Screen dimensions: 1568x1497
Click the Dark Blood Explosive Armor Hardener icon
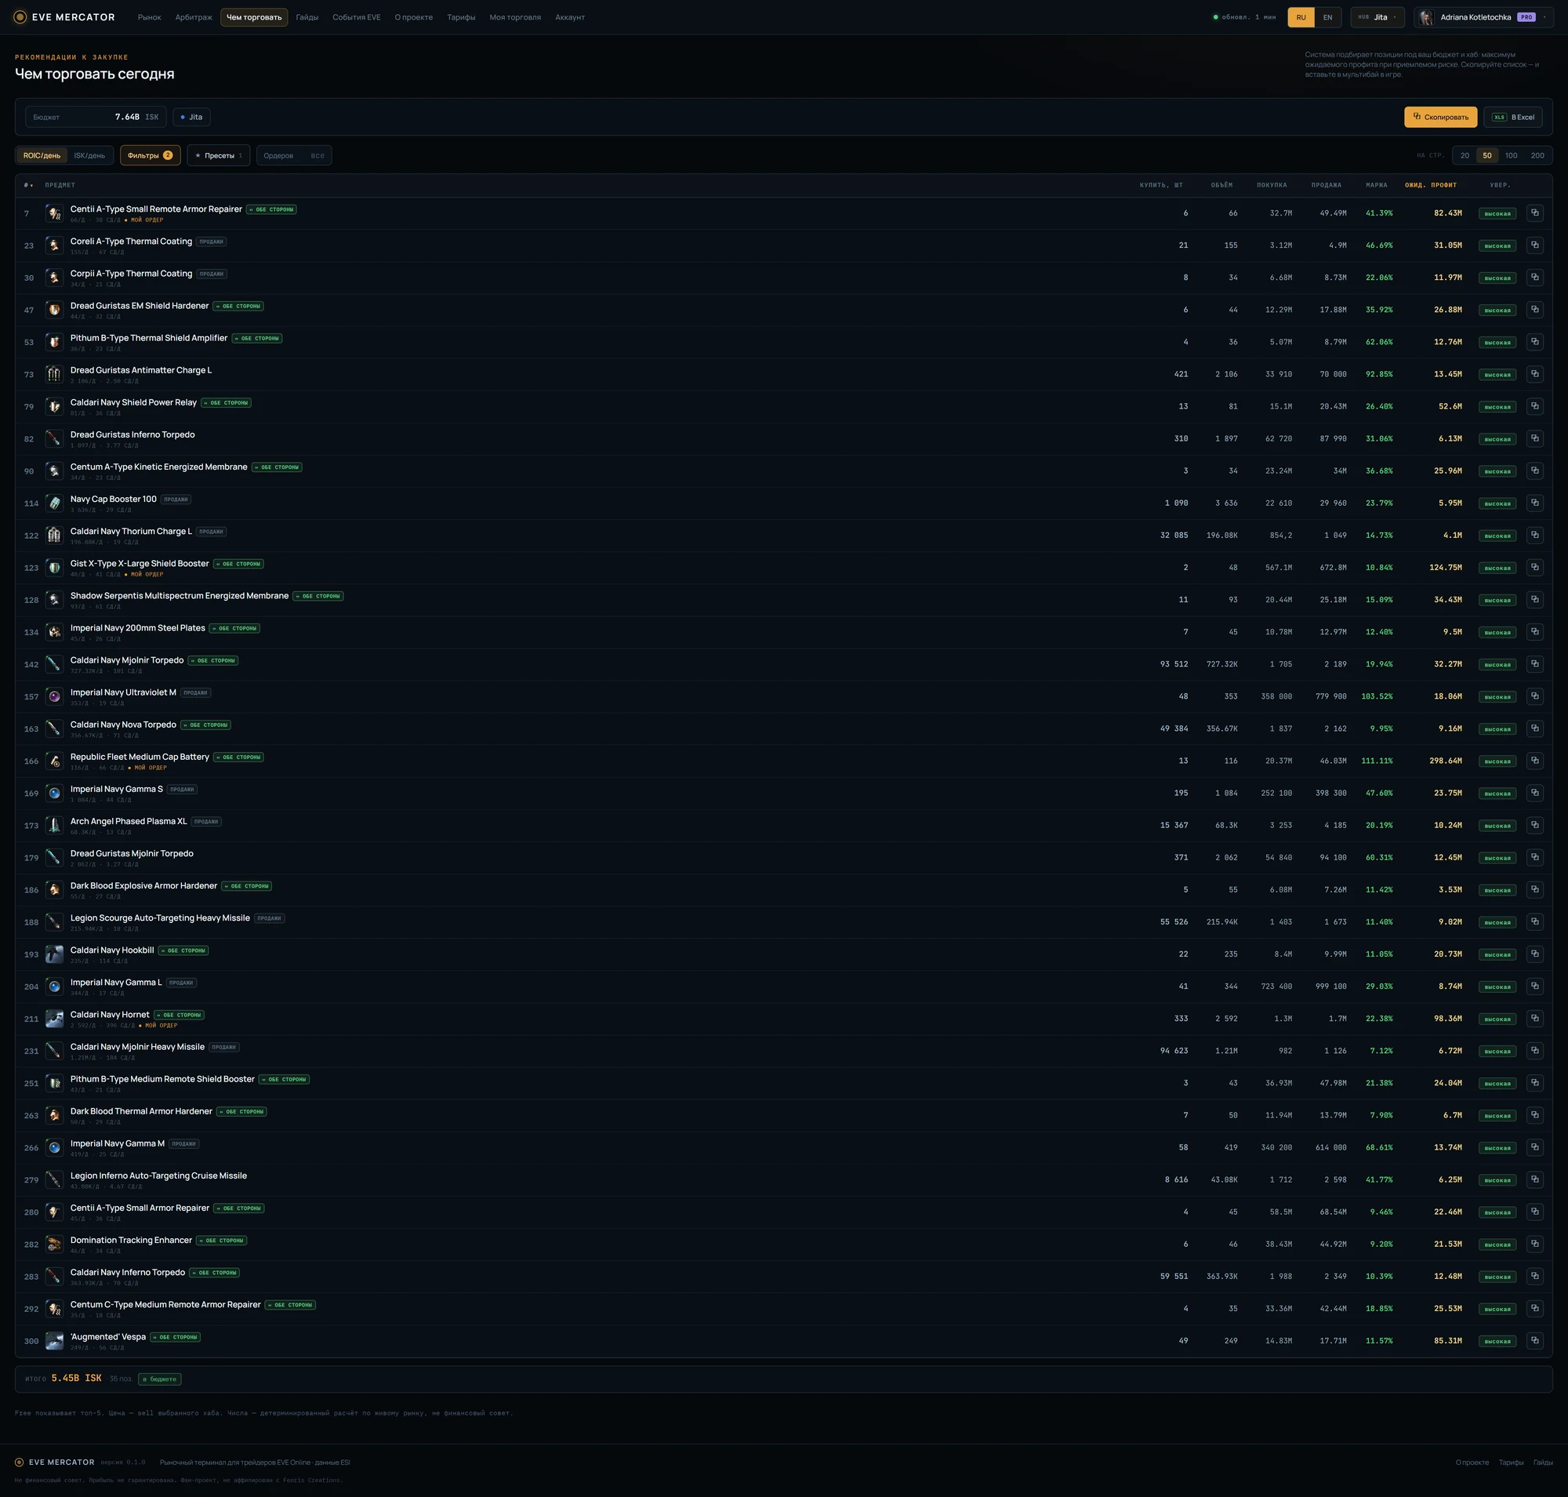54,890
